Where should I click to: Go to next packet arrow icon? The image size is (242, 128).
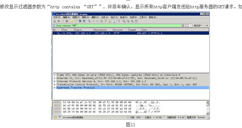coord(98,21)
